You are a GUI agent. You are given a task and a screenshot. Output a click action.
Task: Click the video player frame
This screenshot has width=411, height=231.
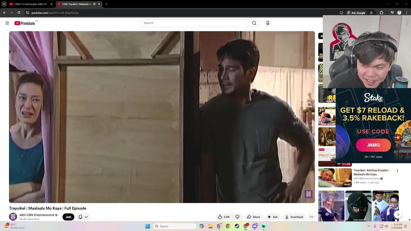(x=162, y=117)
